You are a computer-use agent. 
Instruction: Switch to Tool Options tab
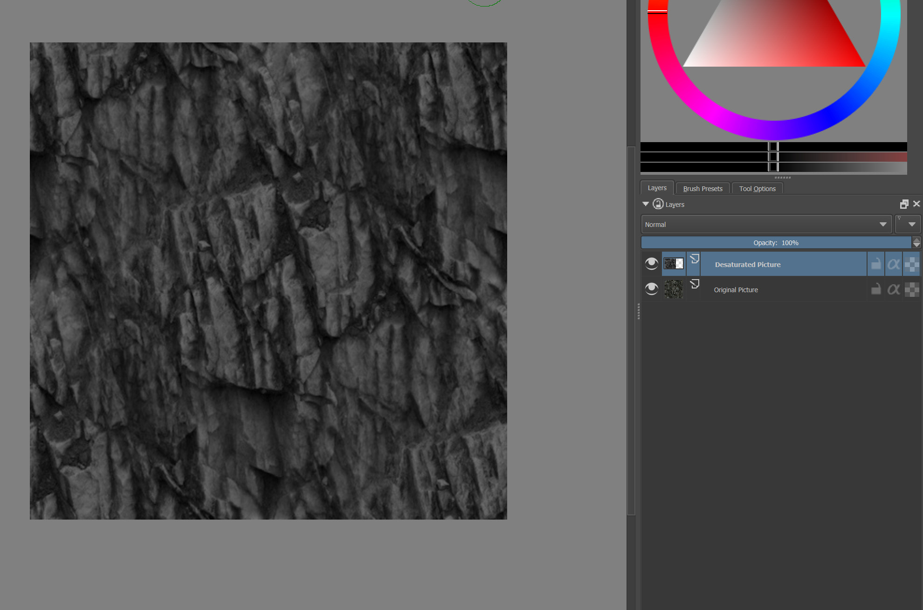[x=757, y=188]
